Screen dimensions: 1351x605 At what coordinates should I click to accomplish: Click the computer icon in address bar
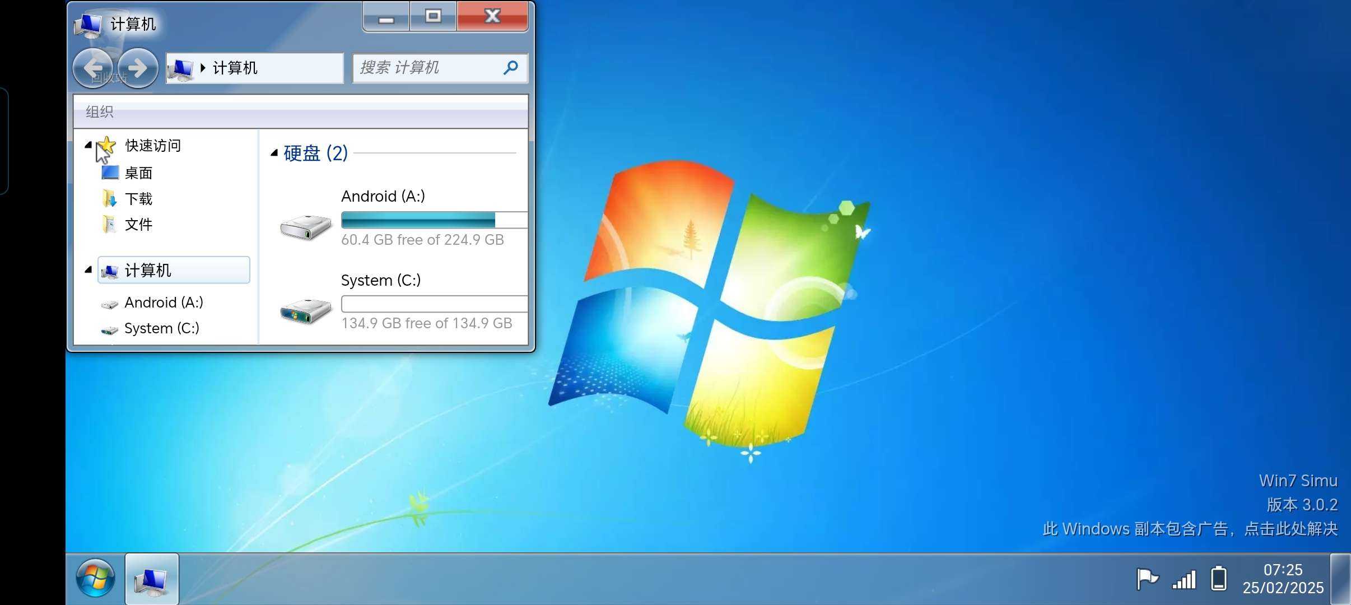[x=181, y=68]
